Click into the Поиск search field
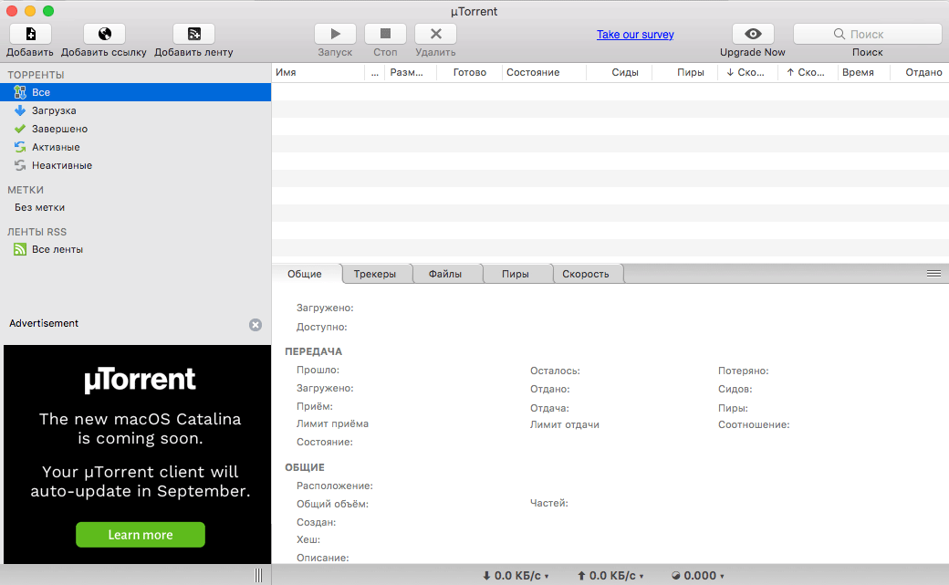Image resolution: width=949 pixels, height=585 pixels. coord(867,34)
